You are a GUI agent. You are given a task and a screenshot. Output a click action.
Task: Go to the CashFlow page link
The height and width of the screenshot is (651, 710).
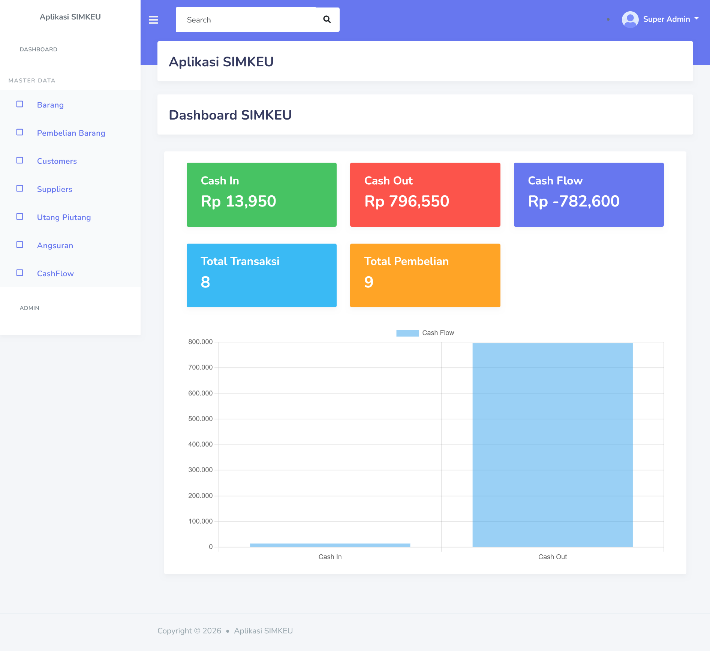(x=55, y=274)
